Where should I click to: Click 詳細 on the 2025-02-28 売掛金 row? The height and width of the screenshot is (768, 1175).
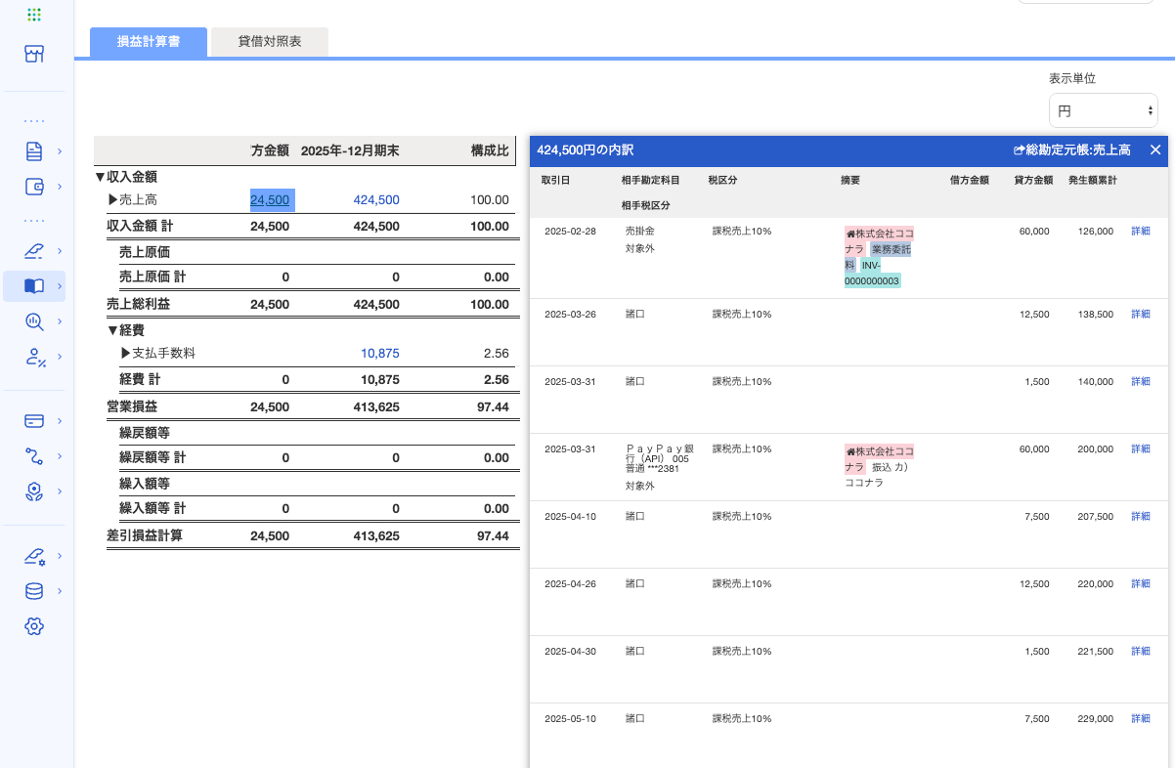tap(1141, 232)
